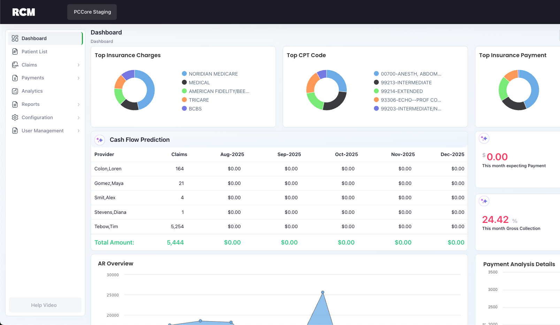Click the Dashboard grid icon in sidebar
The image size is (560, 325).
15,38
